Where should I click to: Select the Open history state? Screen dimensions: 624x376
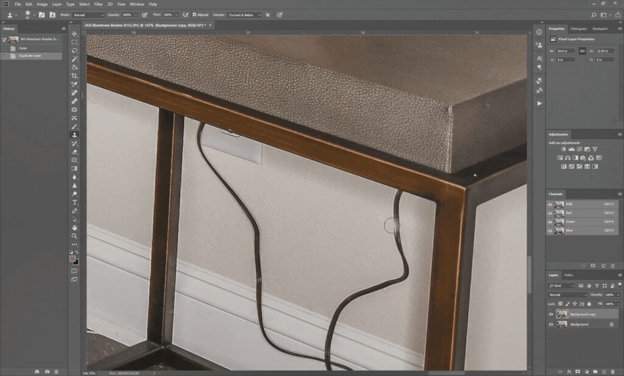[x=23, y=48]
